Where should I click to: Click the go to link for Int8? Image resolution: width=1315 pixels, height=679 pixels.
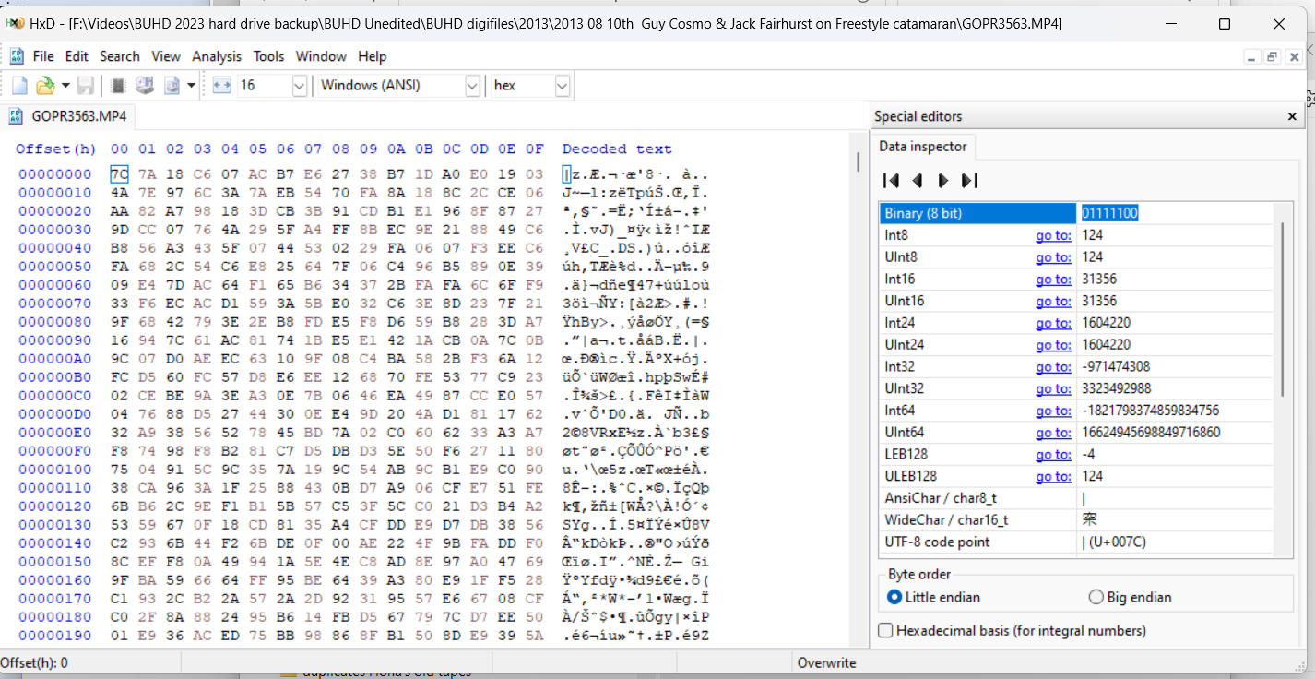click(1053, 235)
